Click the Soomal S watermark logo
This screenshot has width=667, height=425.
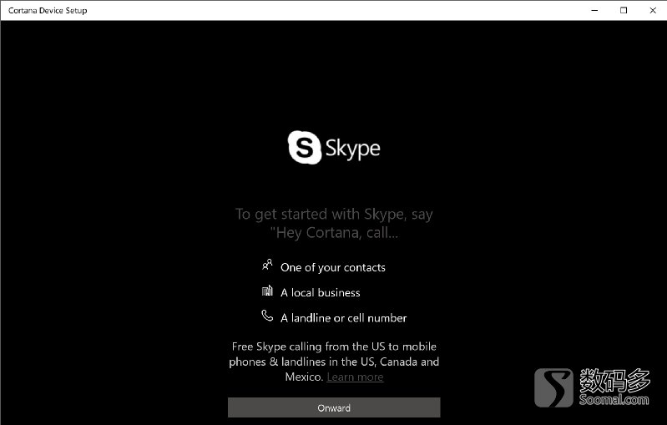click(x=554, y=387)
